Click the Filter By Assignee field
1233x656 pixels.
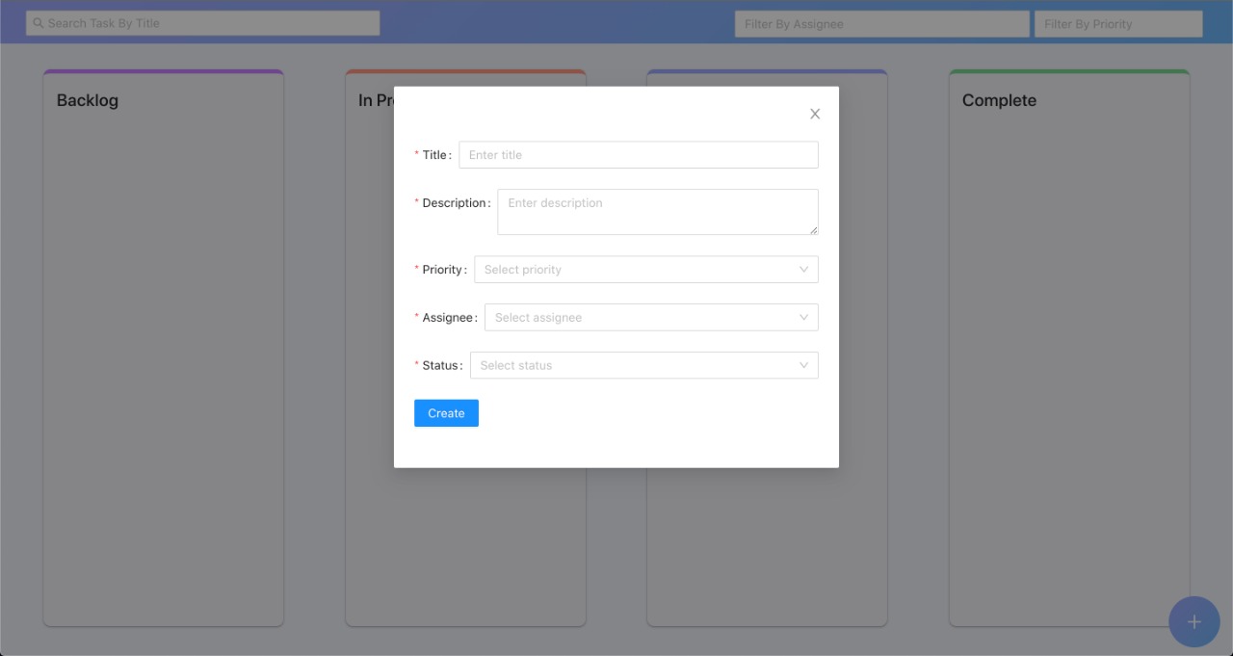881,23
